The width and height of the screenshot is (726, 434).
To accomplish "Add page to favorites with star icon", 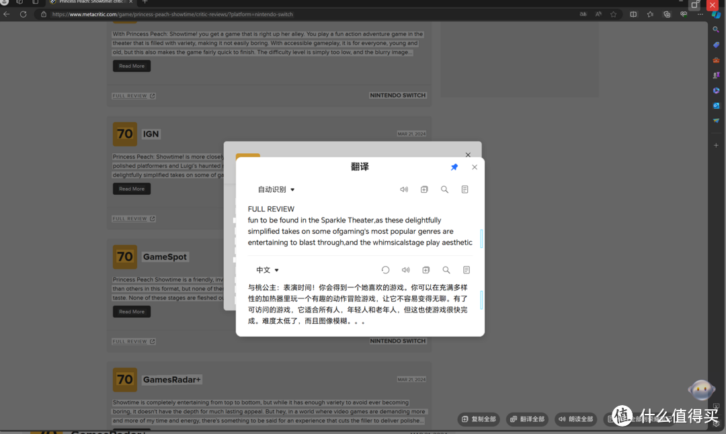I will click(613, 14).
